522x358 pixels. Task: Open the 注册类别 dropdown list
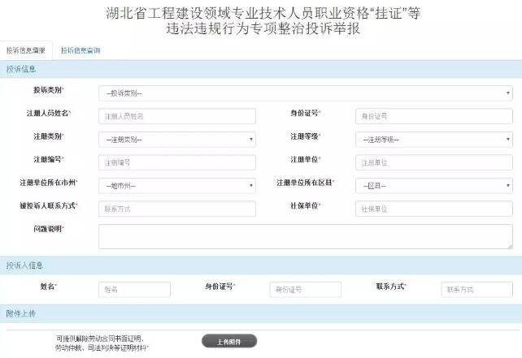point(176,140)
